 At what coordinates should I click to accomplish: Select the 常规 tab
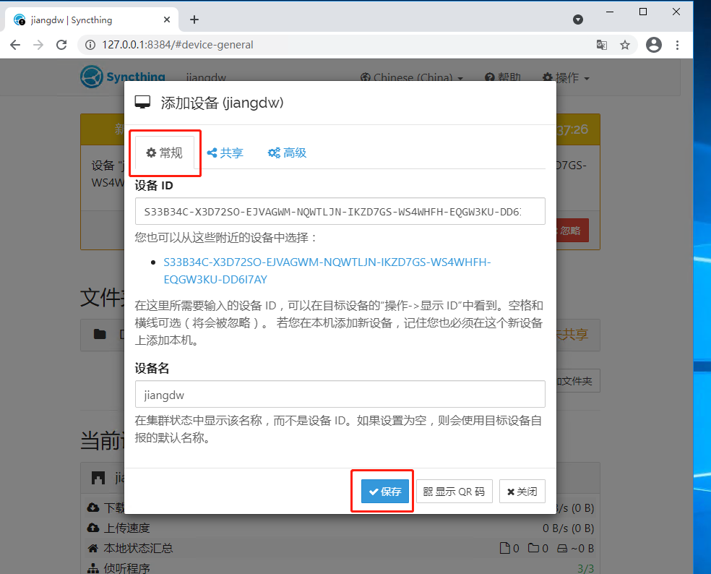165,153
